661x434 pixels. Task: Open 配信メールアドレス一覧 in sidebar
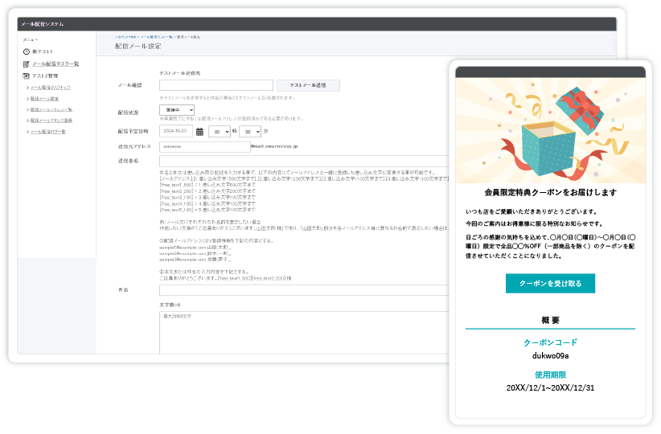point(52,108)
